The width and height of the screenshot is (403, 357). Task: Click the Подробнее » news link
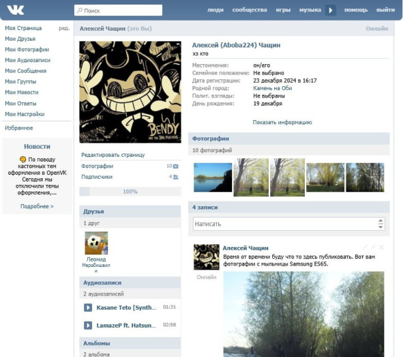37,206
